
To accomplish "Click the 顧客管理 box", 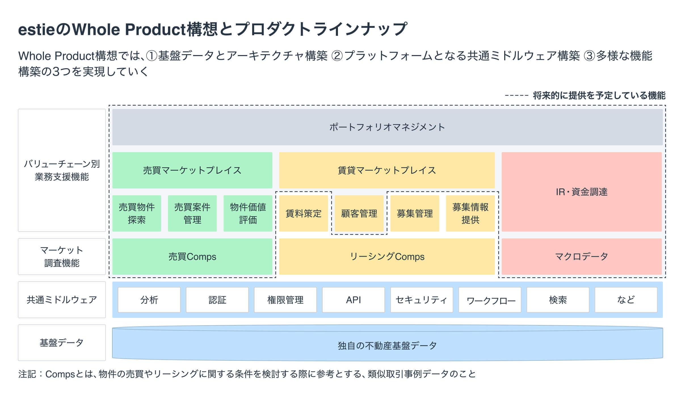I will pos(359,213).
